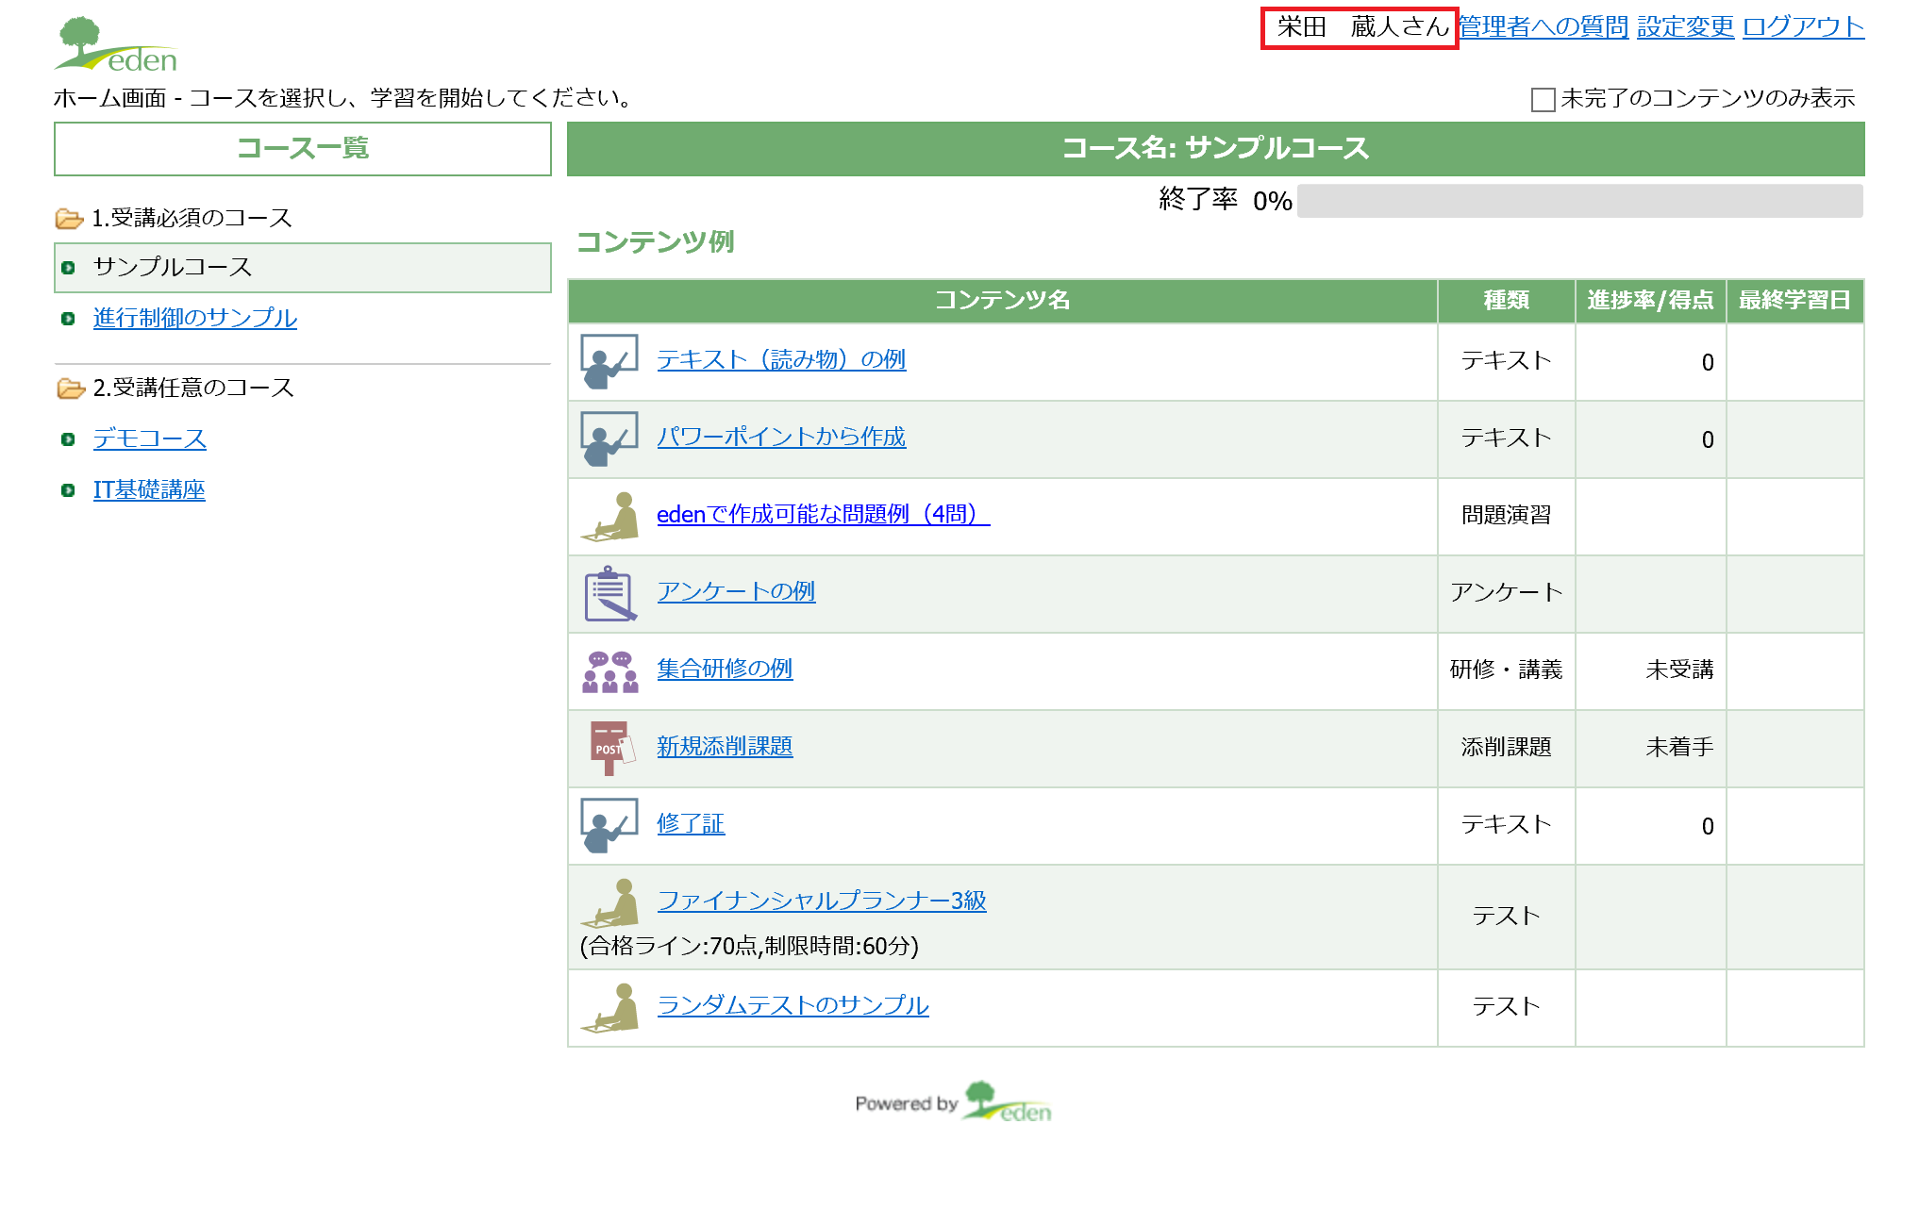
Task: Open the ファイナンシャルプランナー3級 test link
Action: [821, 901]
